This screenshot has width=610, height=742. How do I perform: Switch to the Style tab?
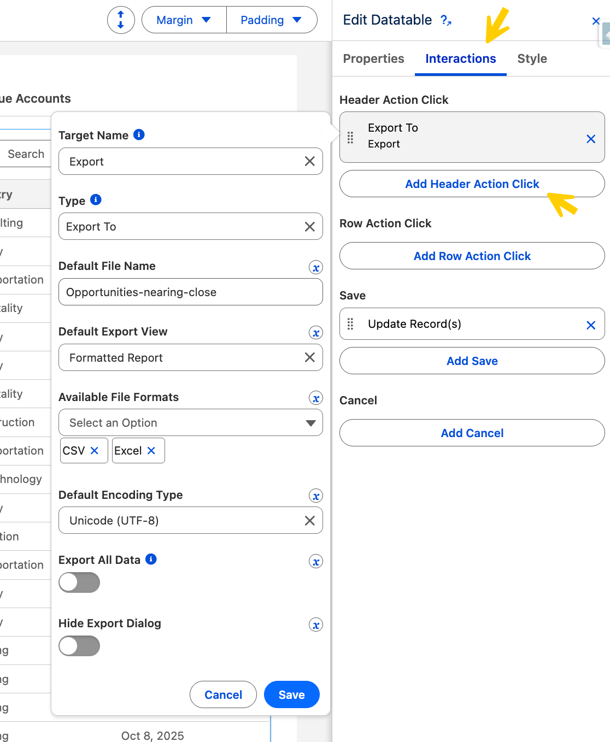tap(532, 58)
